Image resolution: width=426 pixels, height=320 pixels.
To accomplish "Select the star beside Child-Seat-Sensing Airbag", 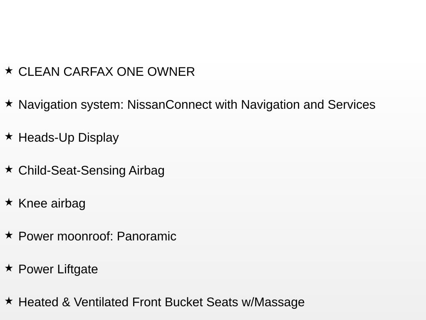I will coord(9,169).
